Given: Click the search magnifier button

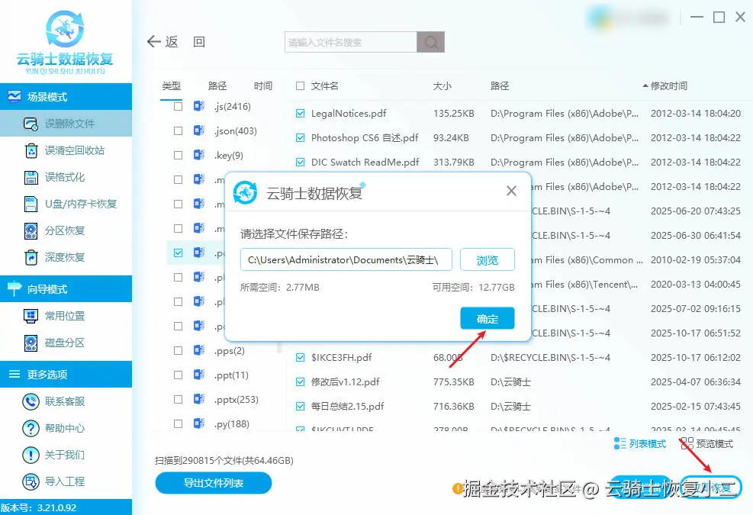Looking at the screenshot, I should click(x=431, y=42).
